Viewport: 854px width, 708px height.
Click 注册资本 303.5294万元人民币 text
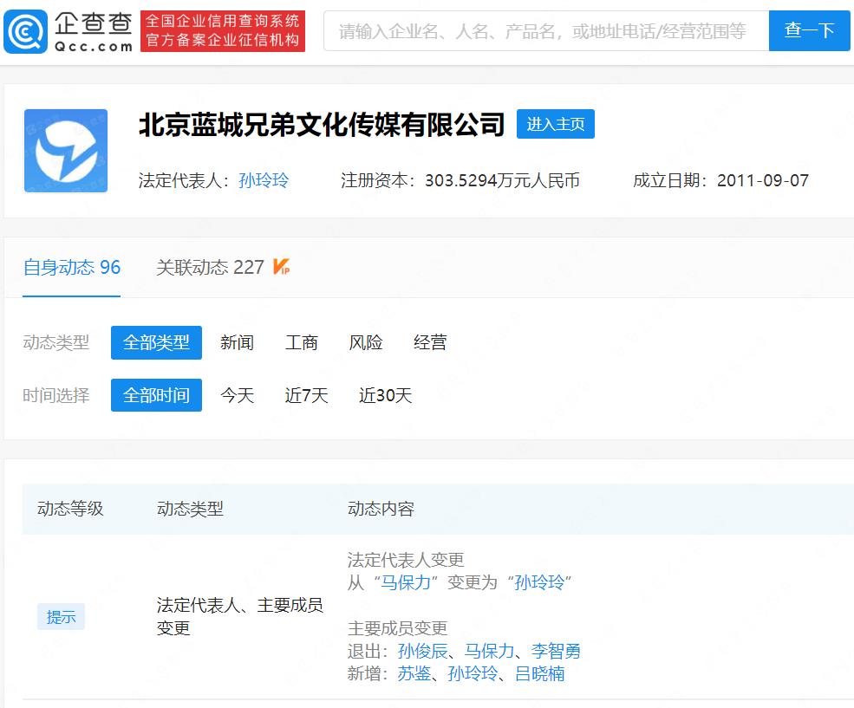coord(460,180)
